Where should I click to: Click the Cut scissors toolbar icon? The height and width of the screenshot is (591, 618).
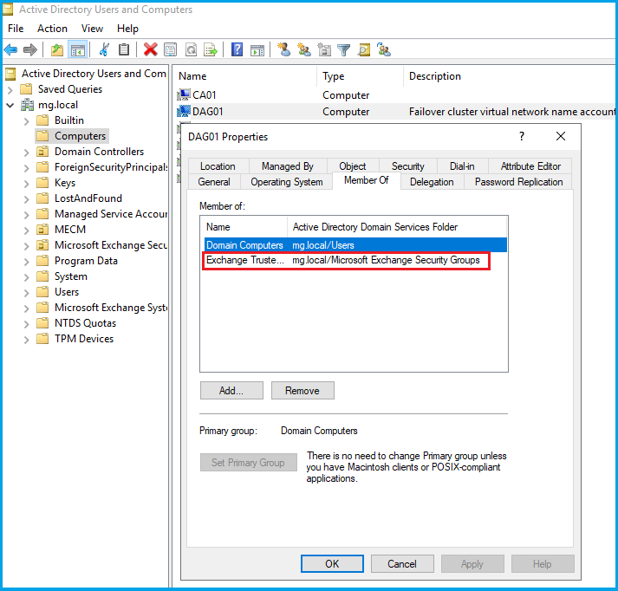point(105,50)
